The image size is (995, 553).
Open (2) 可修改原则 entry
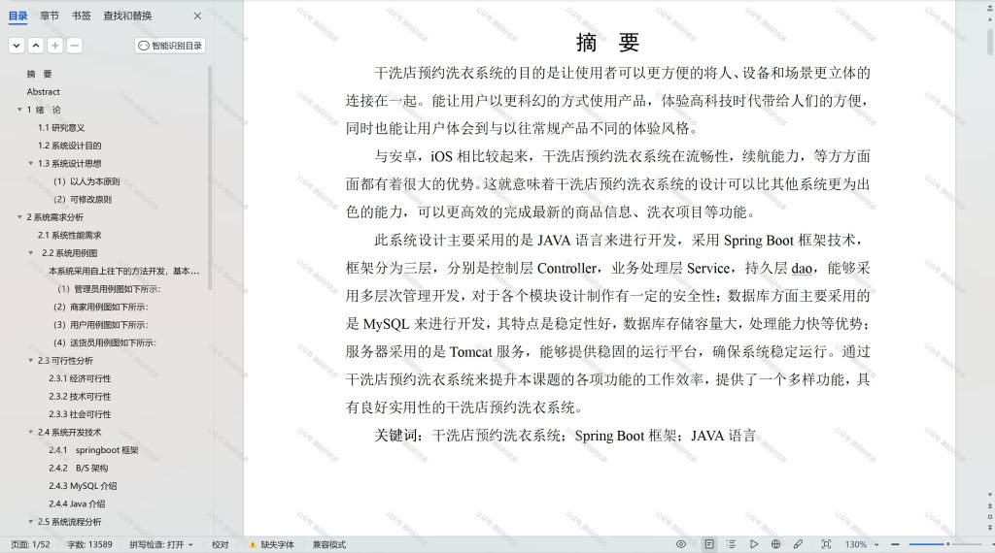pos(83,200)
